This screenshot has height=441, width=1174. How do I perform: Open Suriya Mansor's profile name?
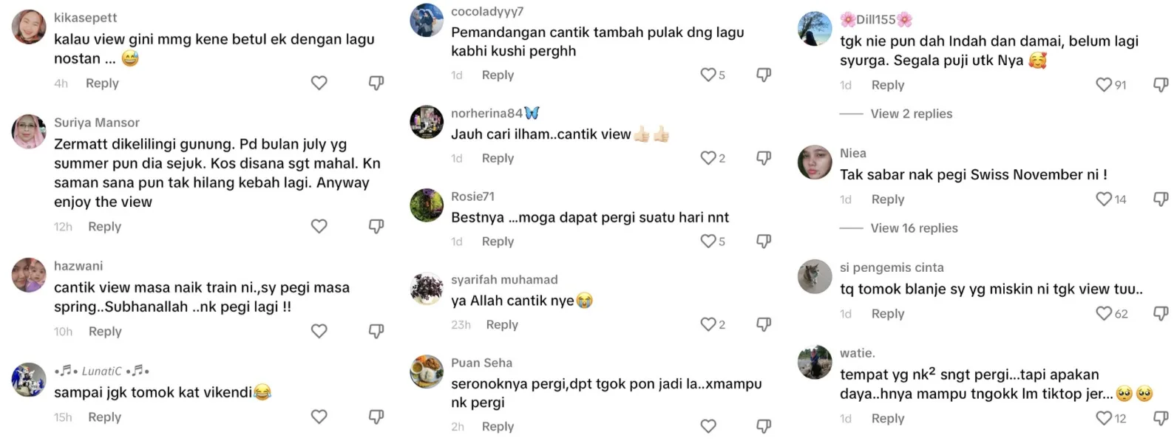tap(96, 123)
